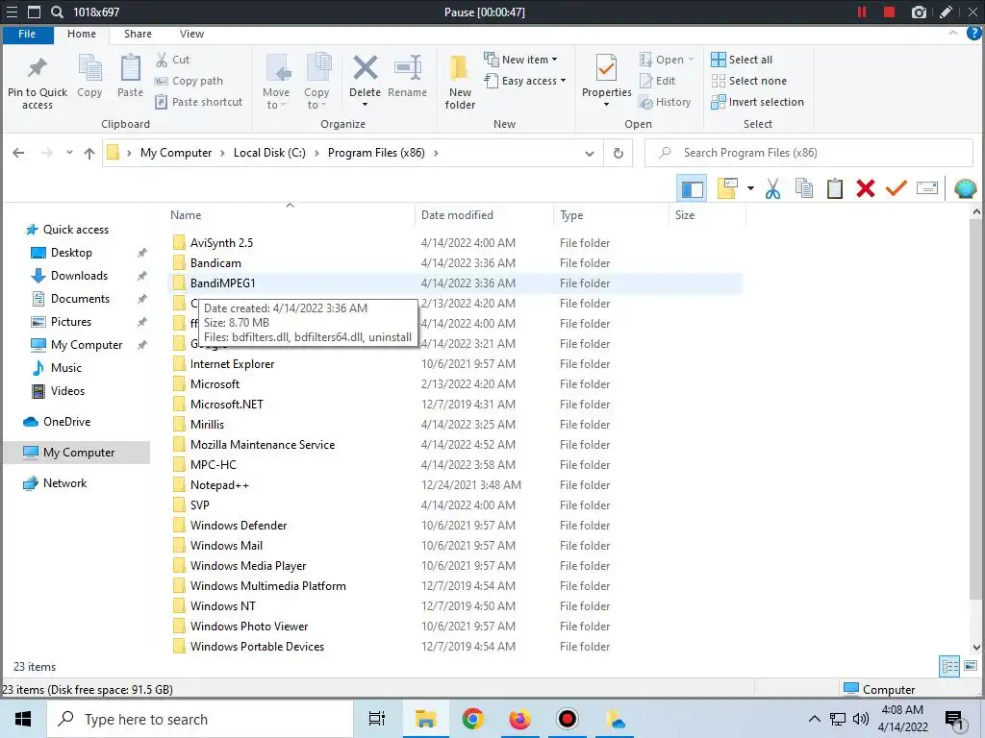Click My Computer in the address bar
985x738 pixels.
[176, 153]
